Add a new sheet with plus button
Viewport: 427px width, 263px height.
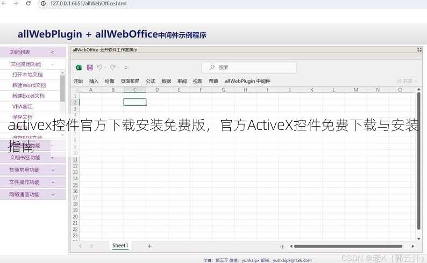point(149,246)
